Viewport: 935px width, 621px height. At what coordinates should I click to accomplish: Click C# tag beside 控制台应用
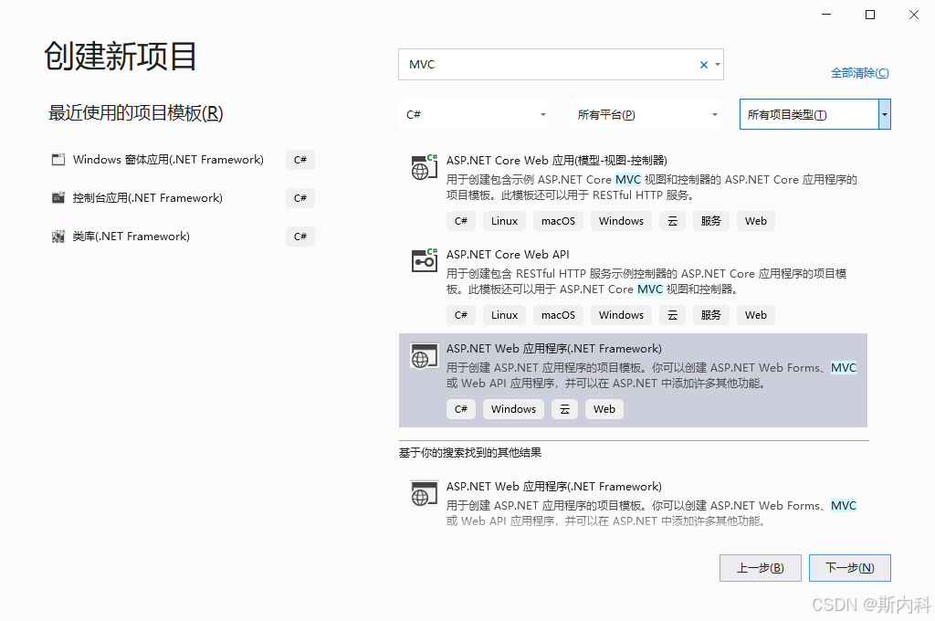coord(299,198)
